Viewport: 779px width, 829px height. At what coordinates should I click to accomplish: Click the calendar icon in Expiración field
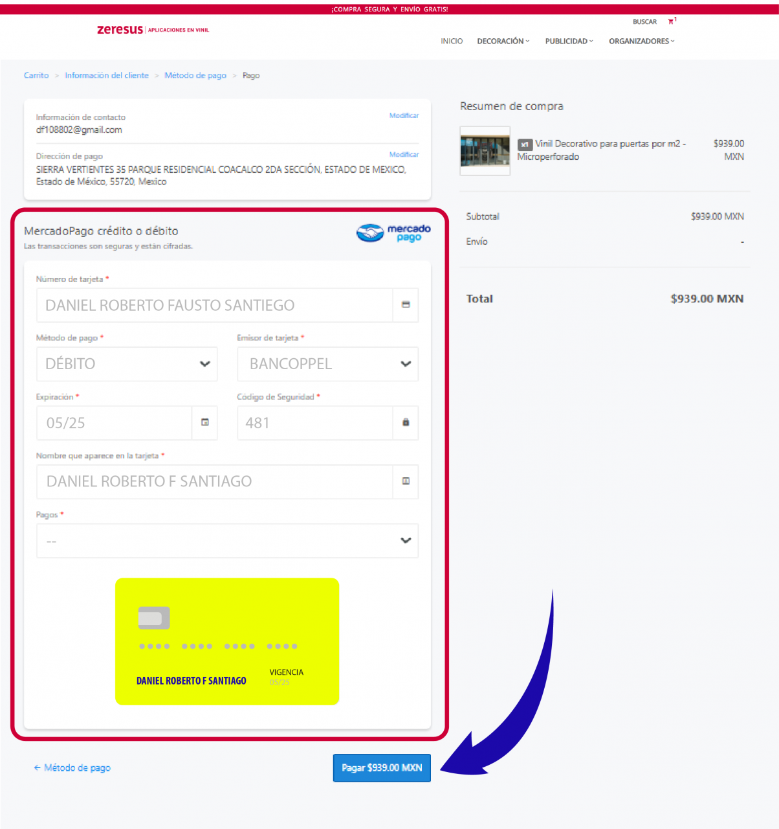[205, 422]
